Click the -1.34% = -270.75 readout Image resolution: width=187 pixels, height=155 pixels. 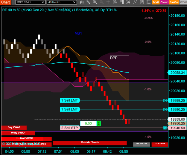point(153,11)
